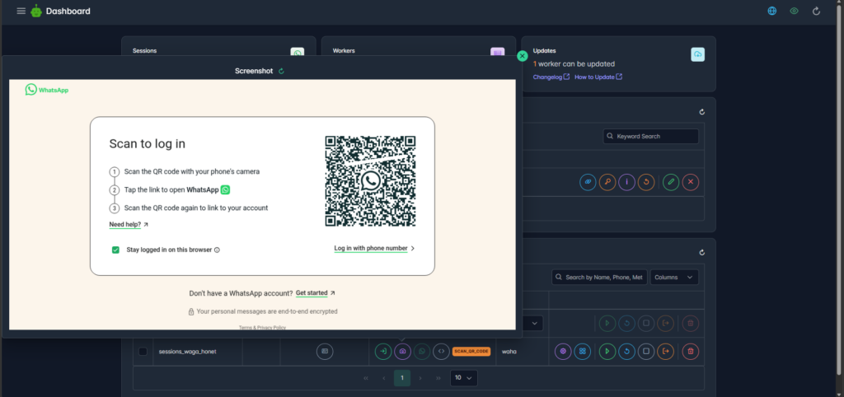Click the dimmed trash icon in bulk actions row
The height and width of the screenshot is (397, 844).
(x=691, y=324)
